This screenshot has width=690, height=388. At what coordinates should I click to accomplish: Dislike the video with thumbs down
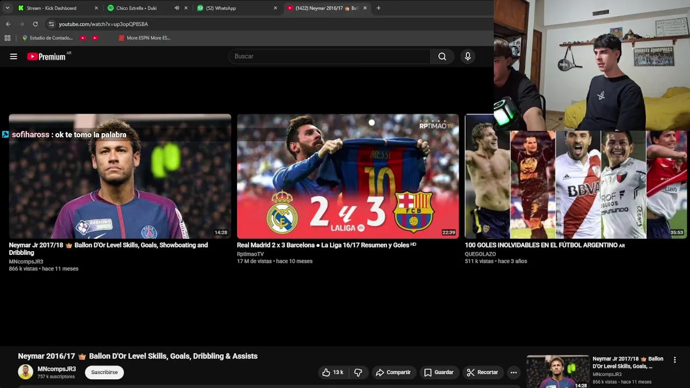tap(358, 372)
